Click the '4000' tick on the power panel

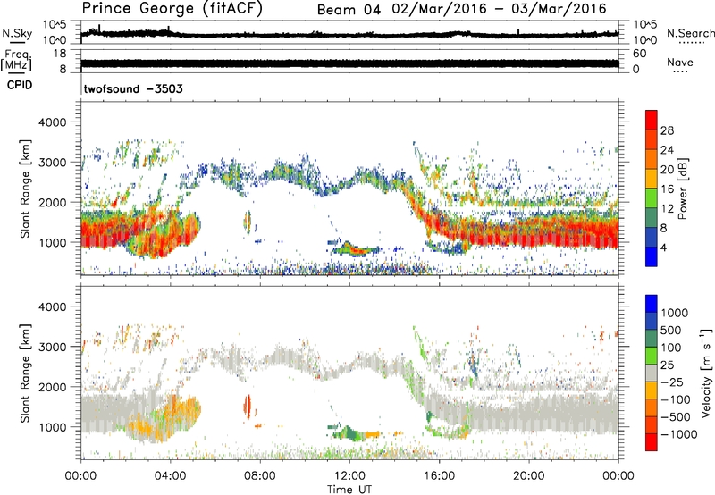point(52,122)
